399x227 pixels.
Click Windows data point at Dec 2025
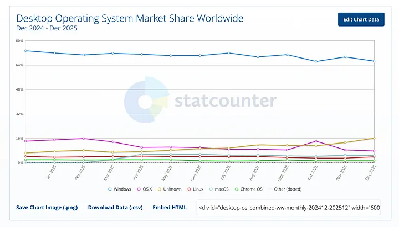375,61
